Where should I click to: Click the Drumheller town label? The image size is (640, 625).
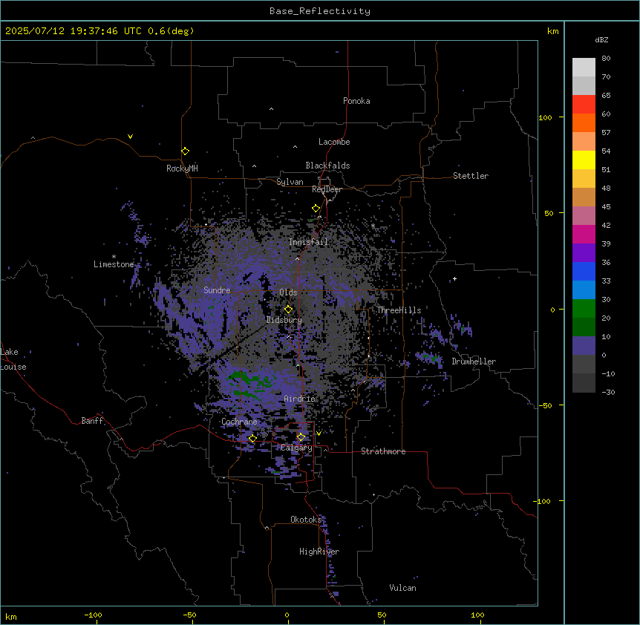click(x=474, y=361)
